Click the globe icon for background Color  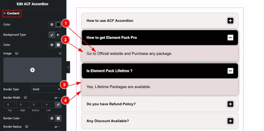[x=52, y=45]
